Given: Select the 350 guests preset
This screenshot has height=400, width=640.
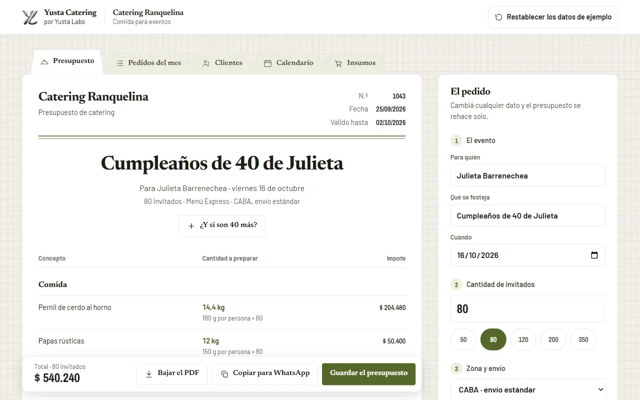Looking at the screenshot, I should click(583, 339).
